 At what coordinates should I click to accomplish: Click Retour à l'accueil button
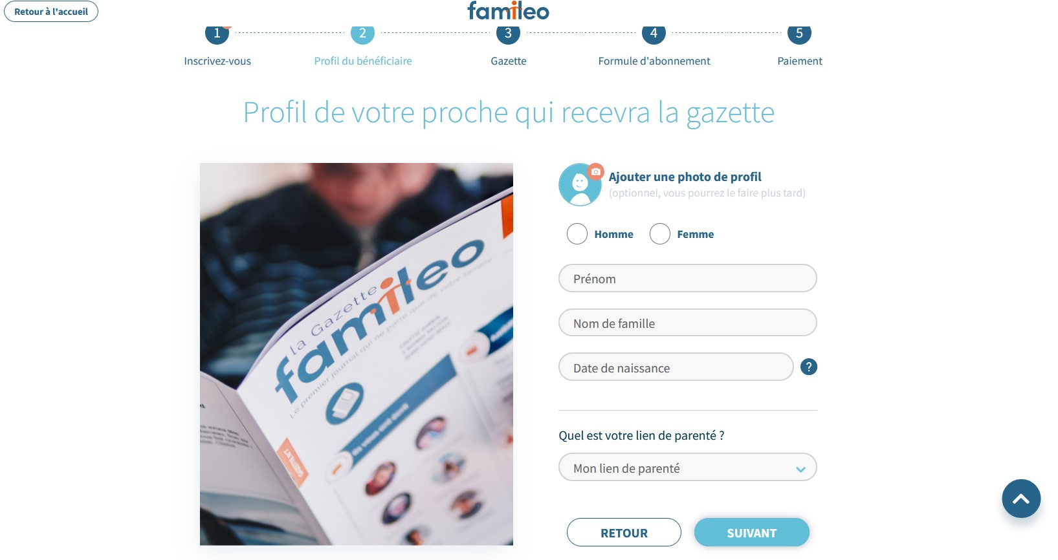[51, 12]
